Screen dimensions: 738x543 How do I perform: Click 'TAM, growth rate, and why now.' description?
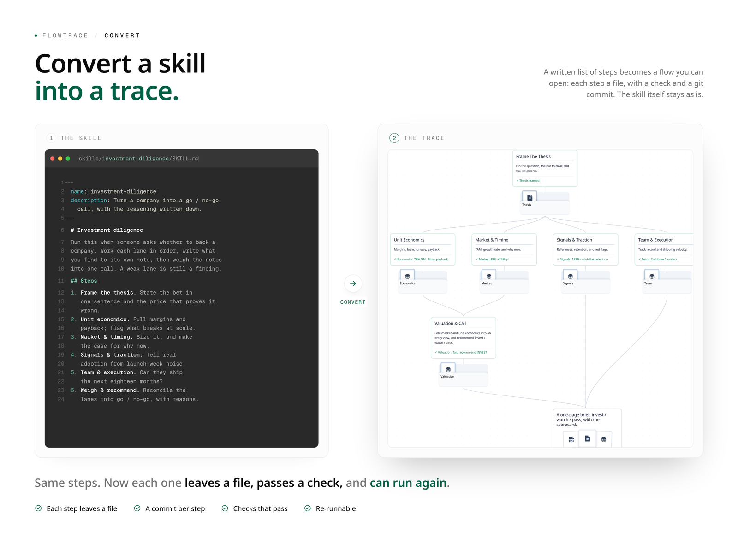coord(498,249)
